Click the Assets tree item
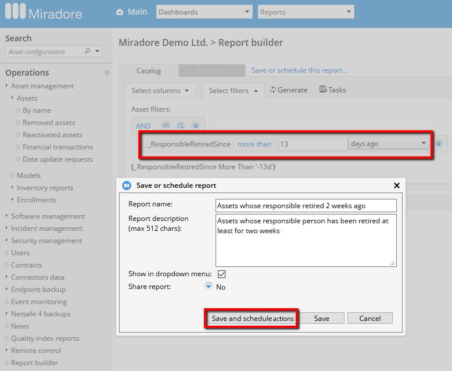Image resolution: width=452 pixels, height=371 pixels. click(27, 98)
